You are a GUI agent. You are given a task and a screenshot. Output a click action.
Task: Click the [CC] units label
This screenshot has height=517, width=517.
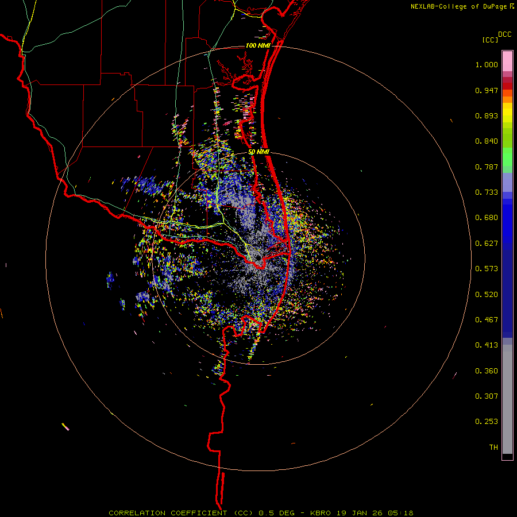pos(490,40)
